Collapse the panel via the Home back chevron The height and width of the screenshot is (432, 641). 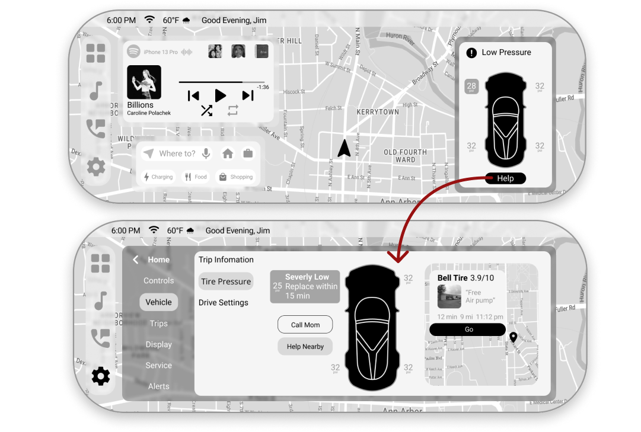tap(135, 260)
